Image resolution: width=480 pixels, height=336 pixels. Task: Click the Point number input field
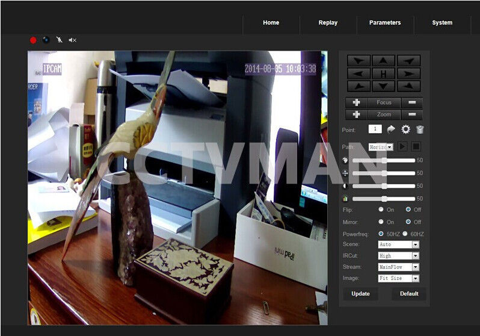click(x=375, y=129)
